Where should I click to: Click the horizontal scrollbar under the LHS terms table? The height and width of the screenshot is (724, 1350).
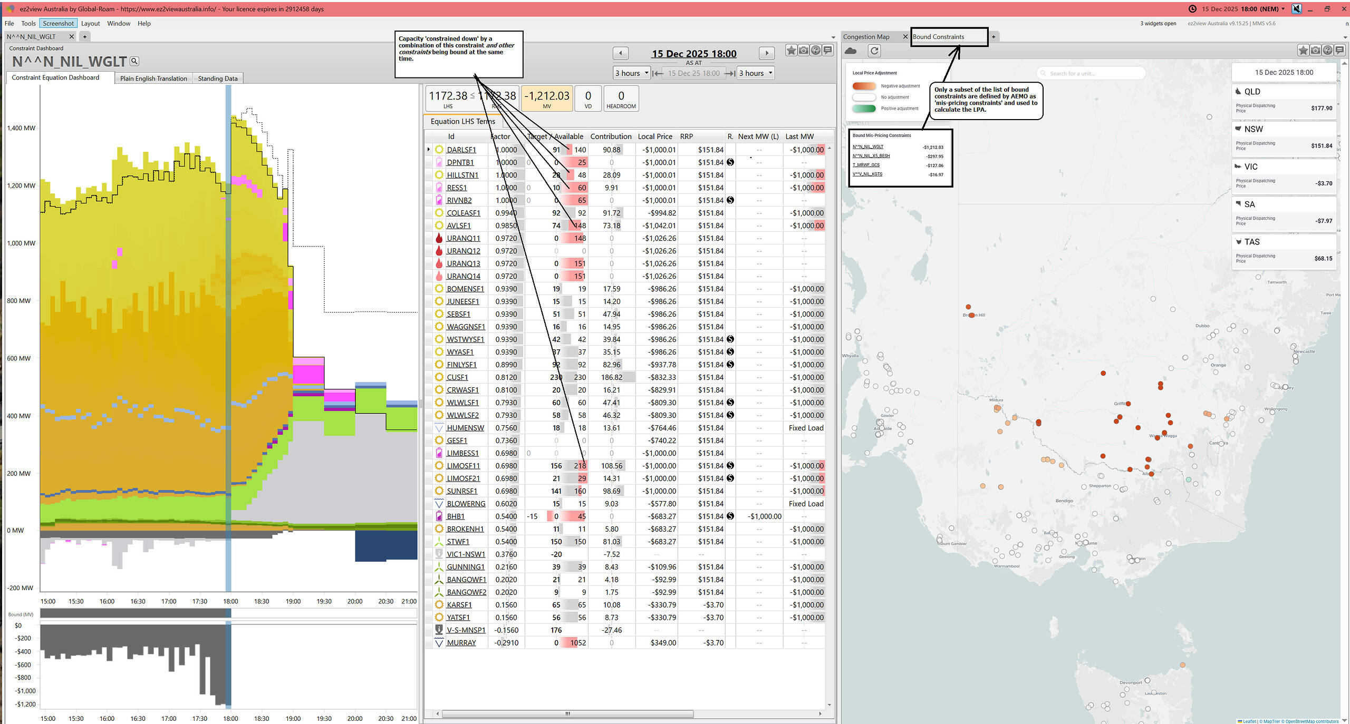pos(567,714)
